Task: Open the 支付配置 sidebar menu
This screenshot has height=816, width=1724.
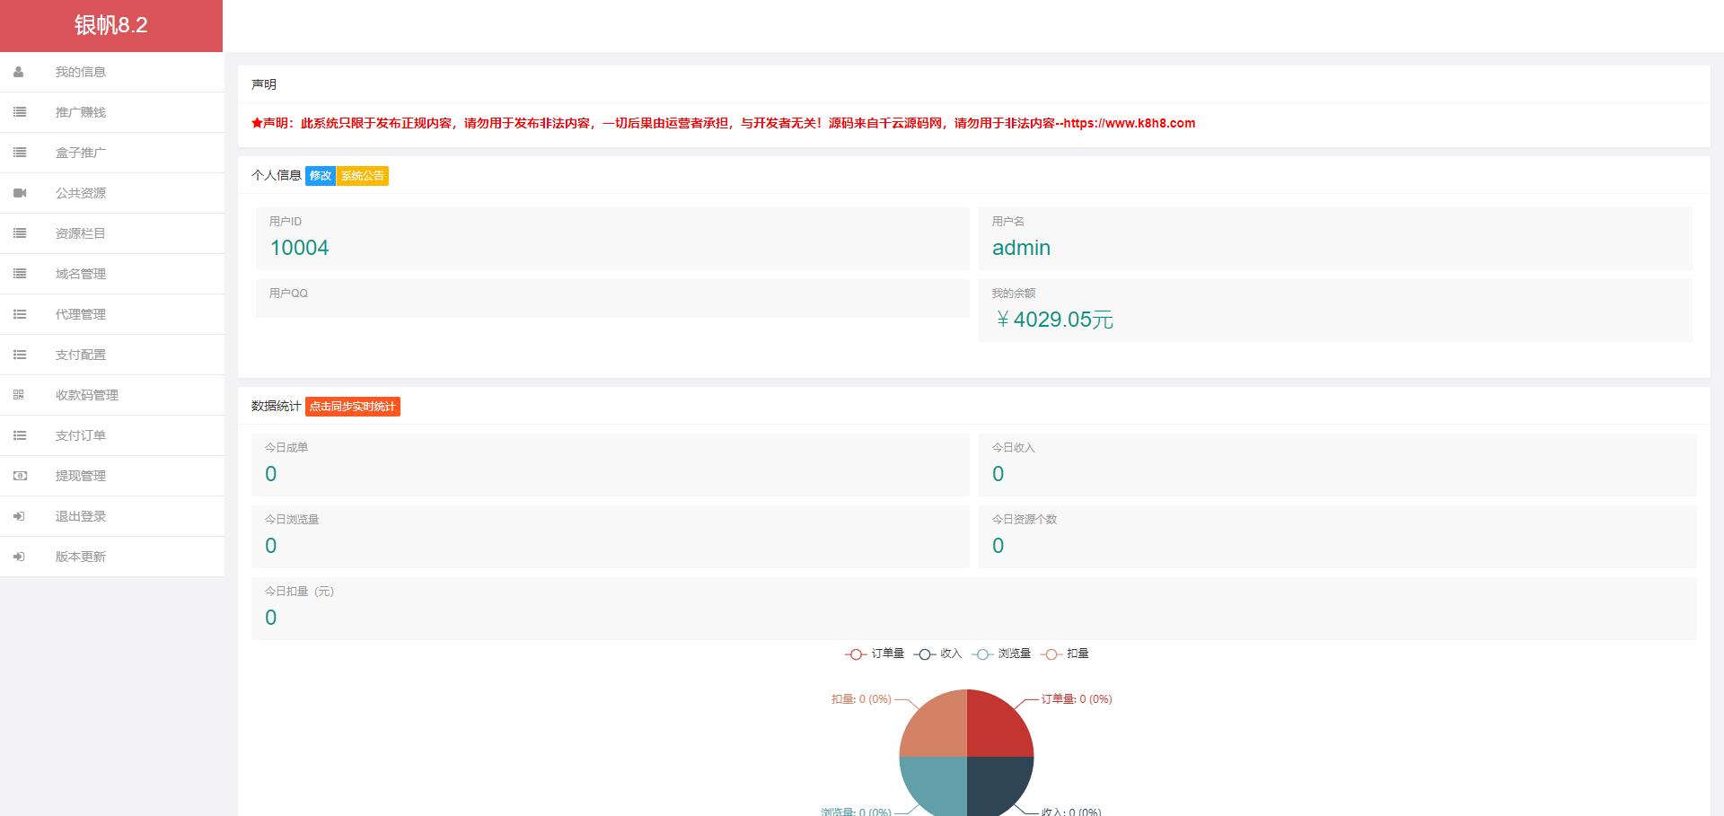Action: [81, 355]
